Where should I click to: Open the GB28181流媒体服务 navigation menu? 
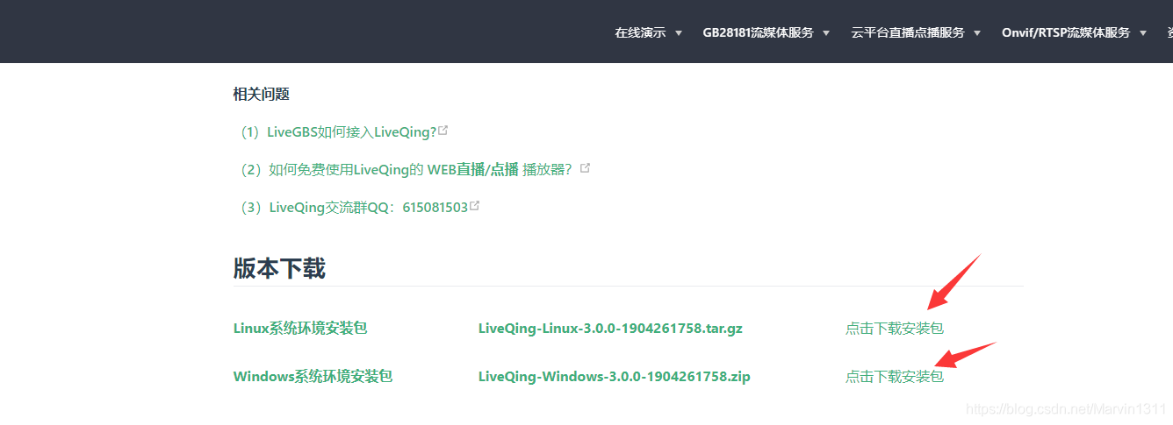(758, 32)
